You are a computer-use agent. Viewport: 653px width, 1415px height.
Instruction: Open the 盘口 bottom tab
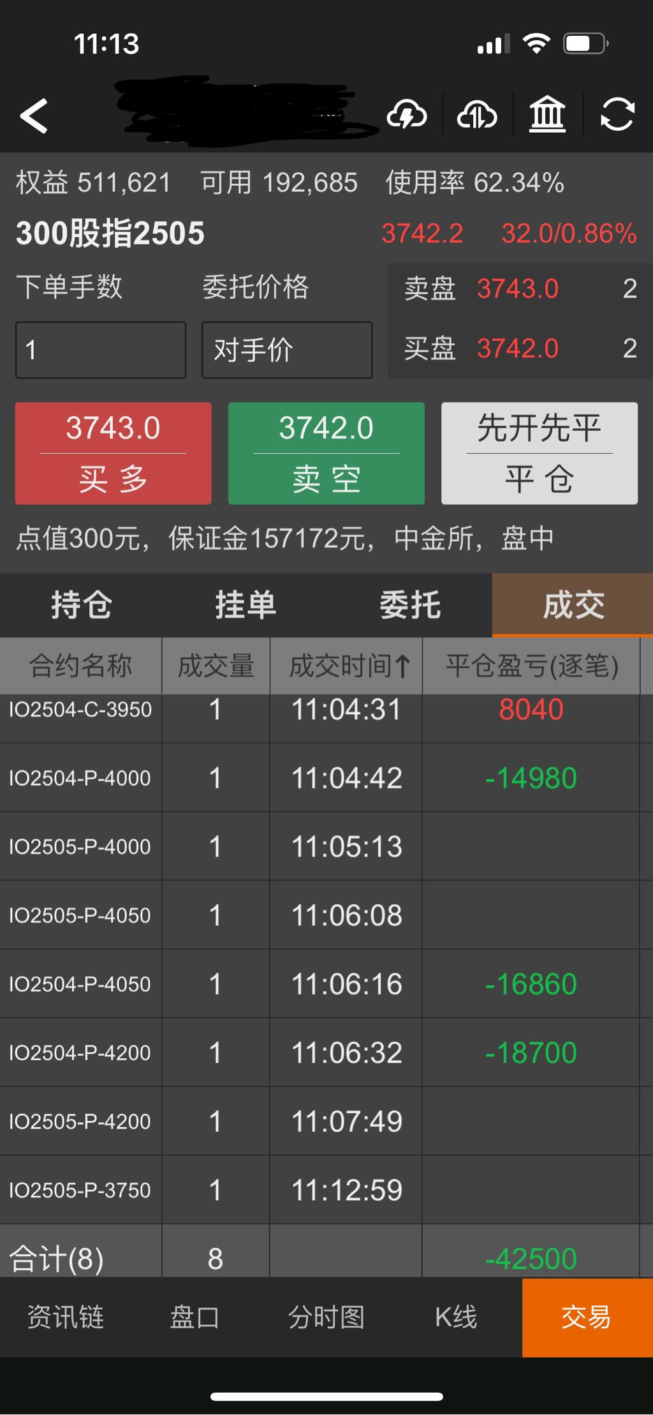[195, 1317]
